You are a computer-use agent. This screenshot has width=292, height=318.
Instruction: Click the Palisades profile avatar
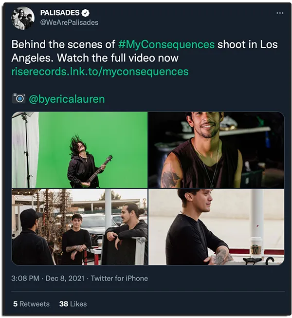pyautogui.click(x=22, y=18)
